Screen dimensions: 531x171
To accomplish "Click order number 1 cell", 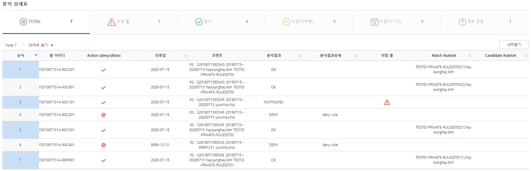I will click(20, 70).
